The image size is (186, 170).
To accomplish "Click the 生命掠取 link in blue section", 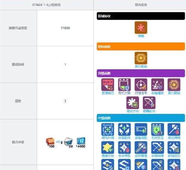I will coord(124,156).
